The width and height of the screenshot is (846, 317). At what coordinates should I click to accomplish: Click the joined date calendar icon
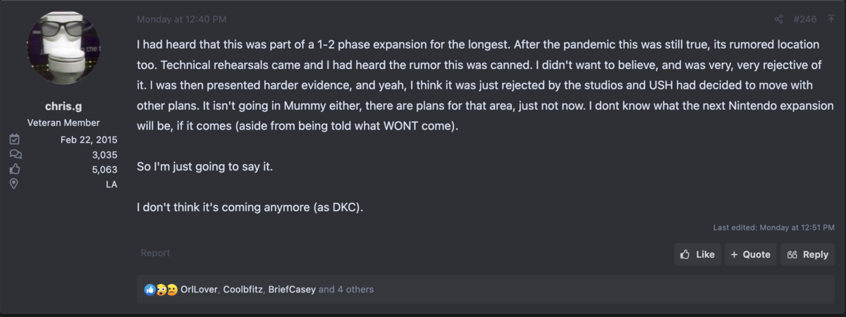pyautogui.click(x=16, y=139)
